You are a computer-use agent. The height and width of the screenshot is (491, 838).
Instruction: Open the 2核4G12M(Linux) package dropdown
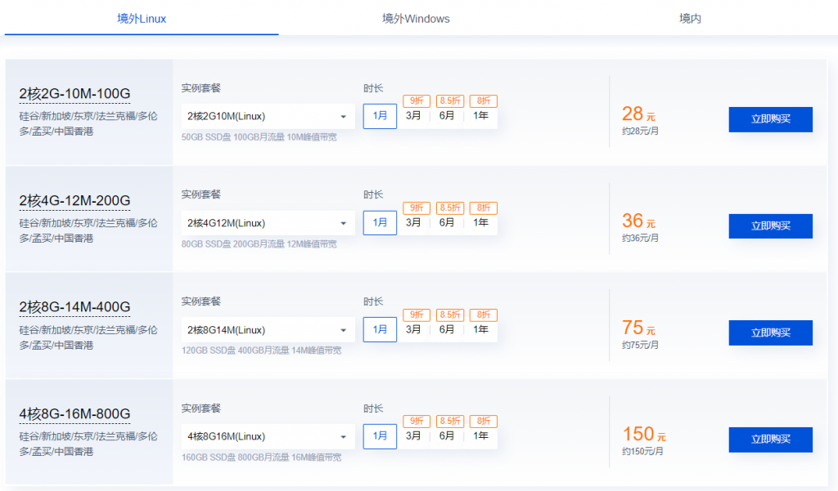coord(268,223)
